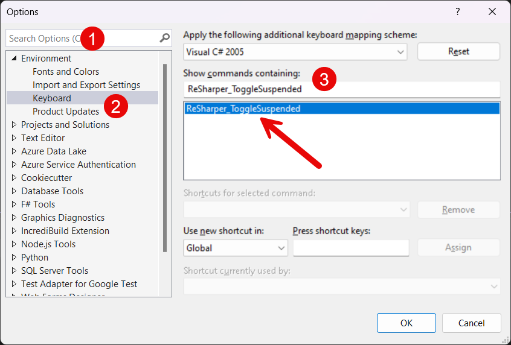The image size is (511, 345).
Task: Select the Azure Data Lake label
Action: [x=54, y=151]
